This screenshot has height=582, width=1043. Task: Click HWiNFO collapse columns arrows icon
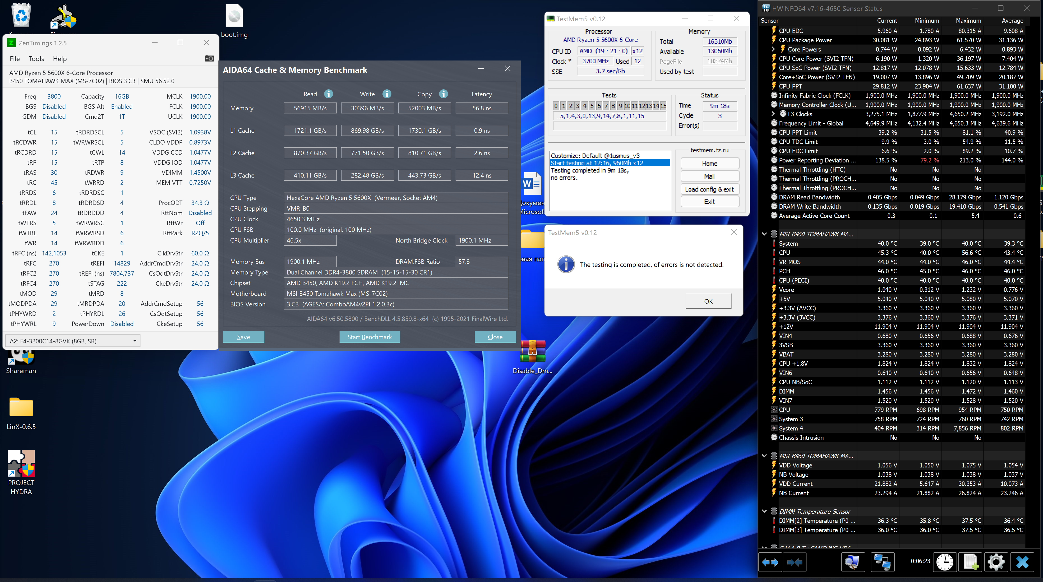click(794, 562)
